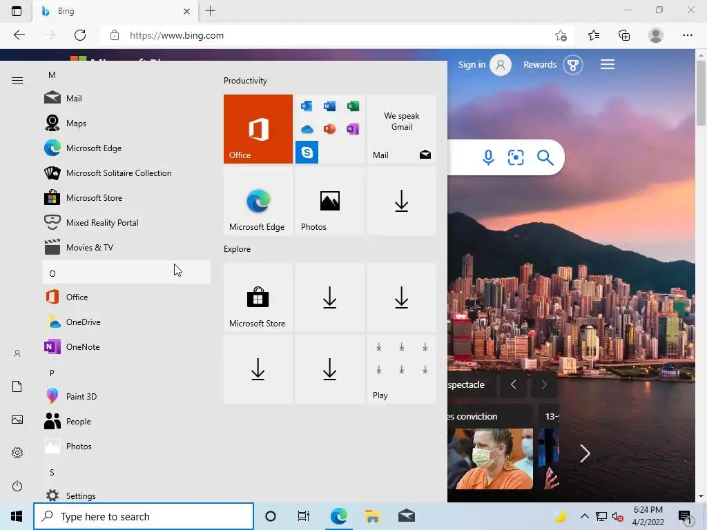This screenshot has height=530, width=707.
Task: Click the orange Office tile
Action: click(258, 129)
